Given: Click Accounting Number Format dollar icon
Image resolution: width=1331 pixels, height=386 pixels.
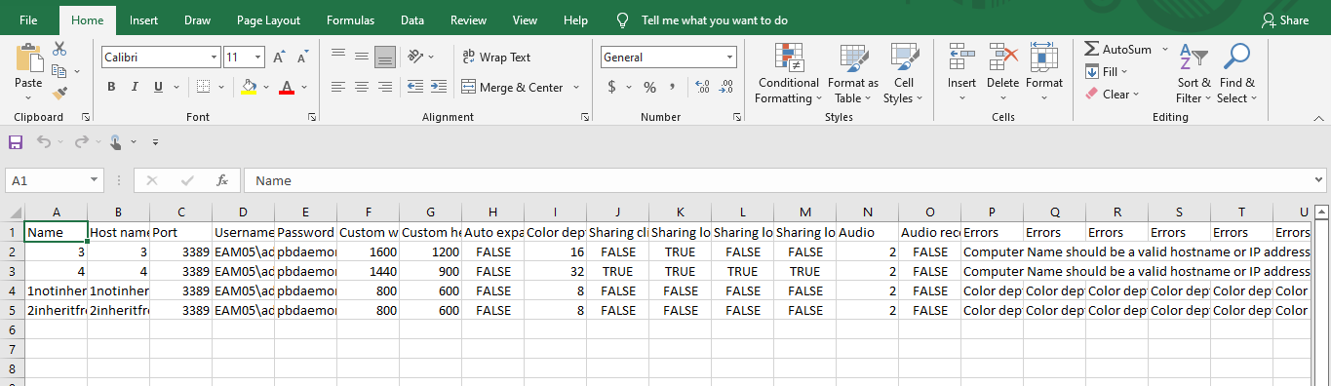Looking at the screenshot, I should pos(612,87).
